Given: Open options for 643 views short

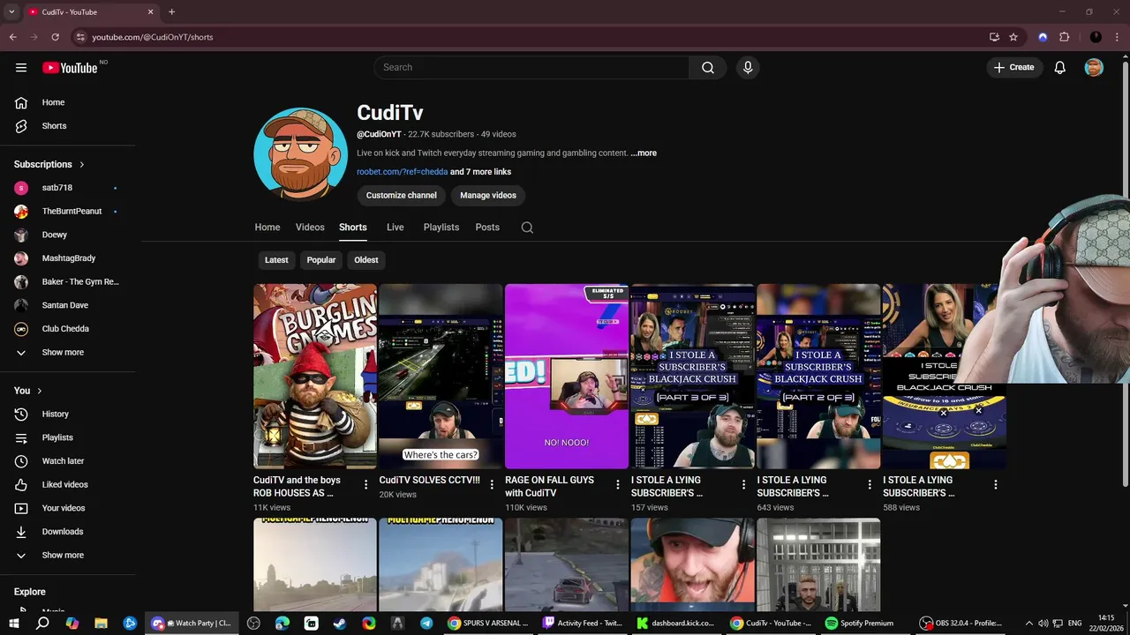Looking at the screenshot, I should (x=870, y=484).
